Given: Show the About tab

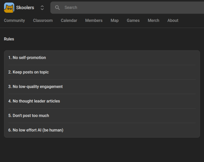Looking at the screenshot, I should (x=173, y=20).
